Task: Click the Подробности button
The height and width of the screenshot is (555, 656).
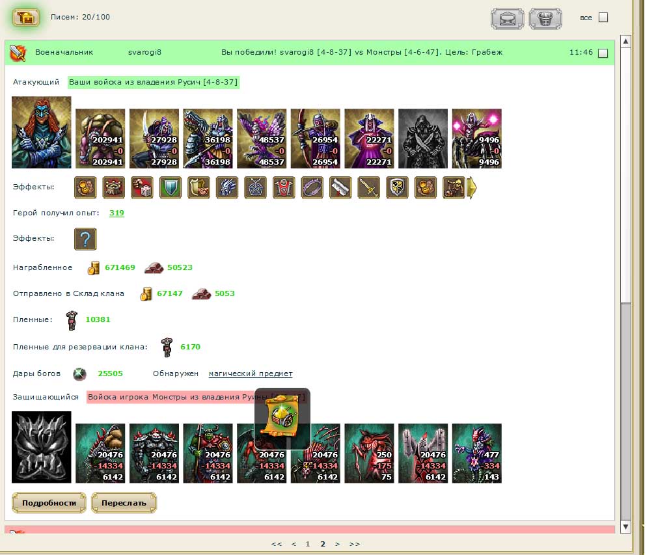Action: [49, 503]
